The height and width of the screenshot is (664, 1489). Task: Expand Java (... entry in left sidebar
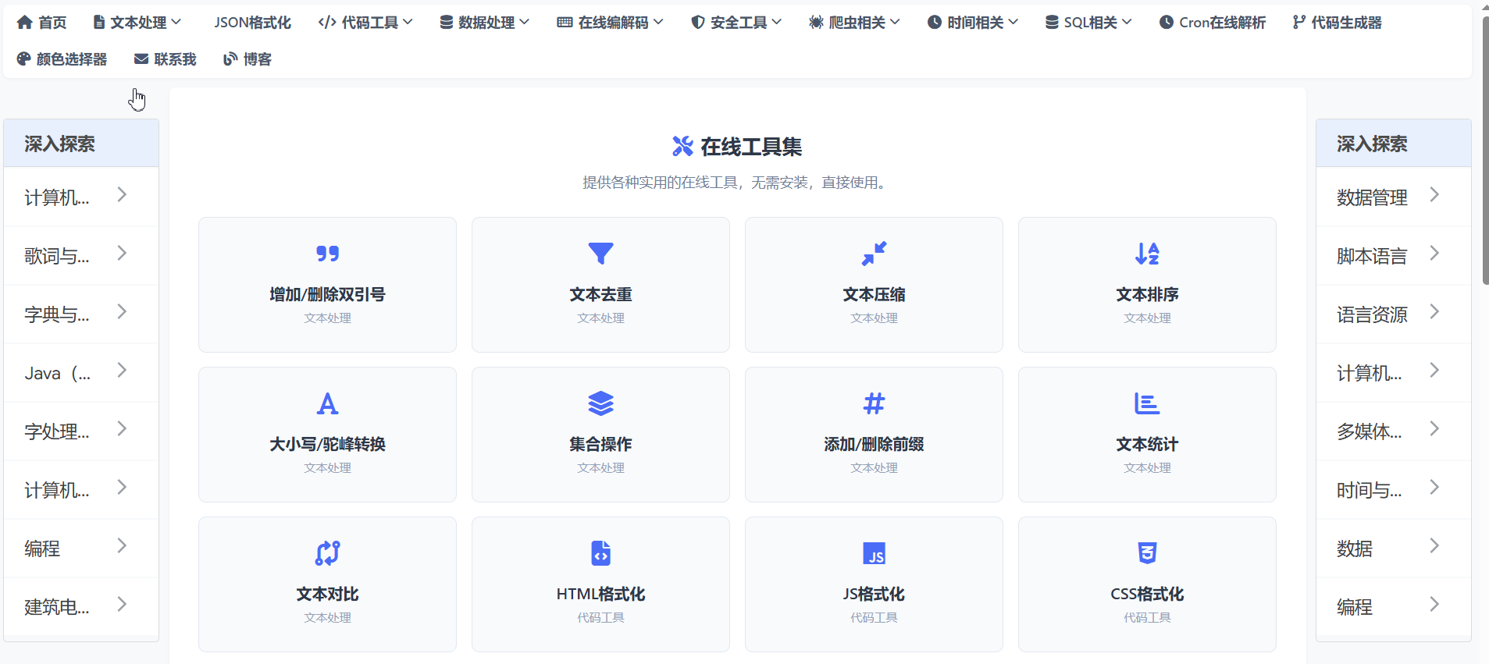tap(81, 372)
